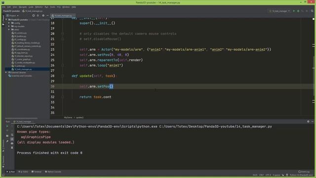This screenshot has height=178, width=316.
Task: Click update() breadcrumb
Action: [80, 118]
